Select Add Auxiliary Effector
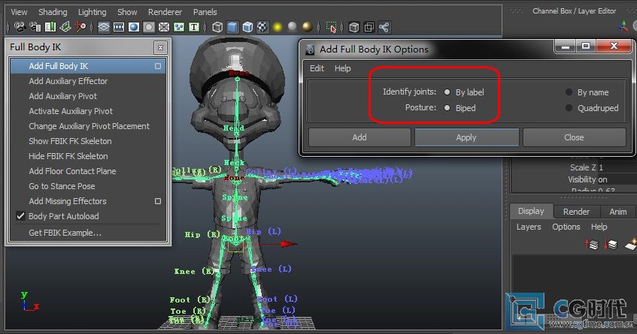 pos(87,81)
